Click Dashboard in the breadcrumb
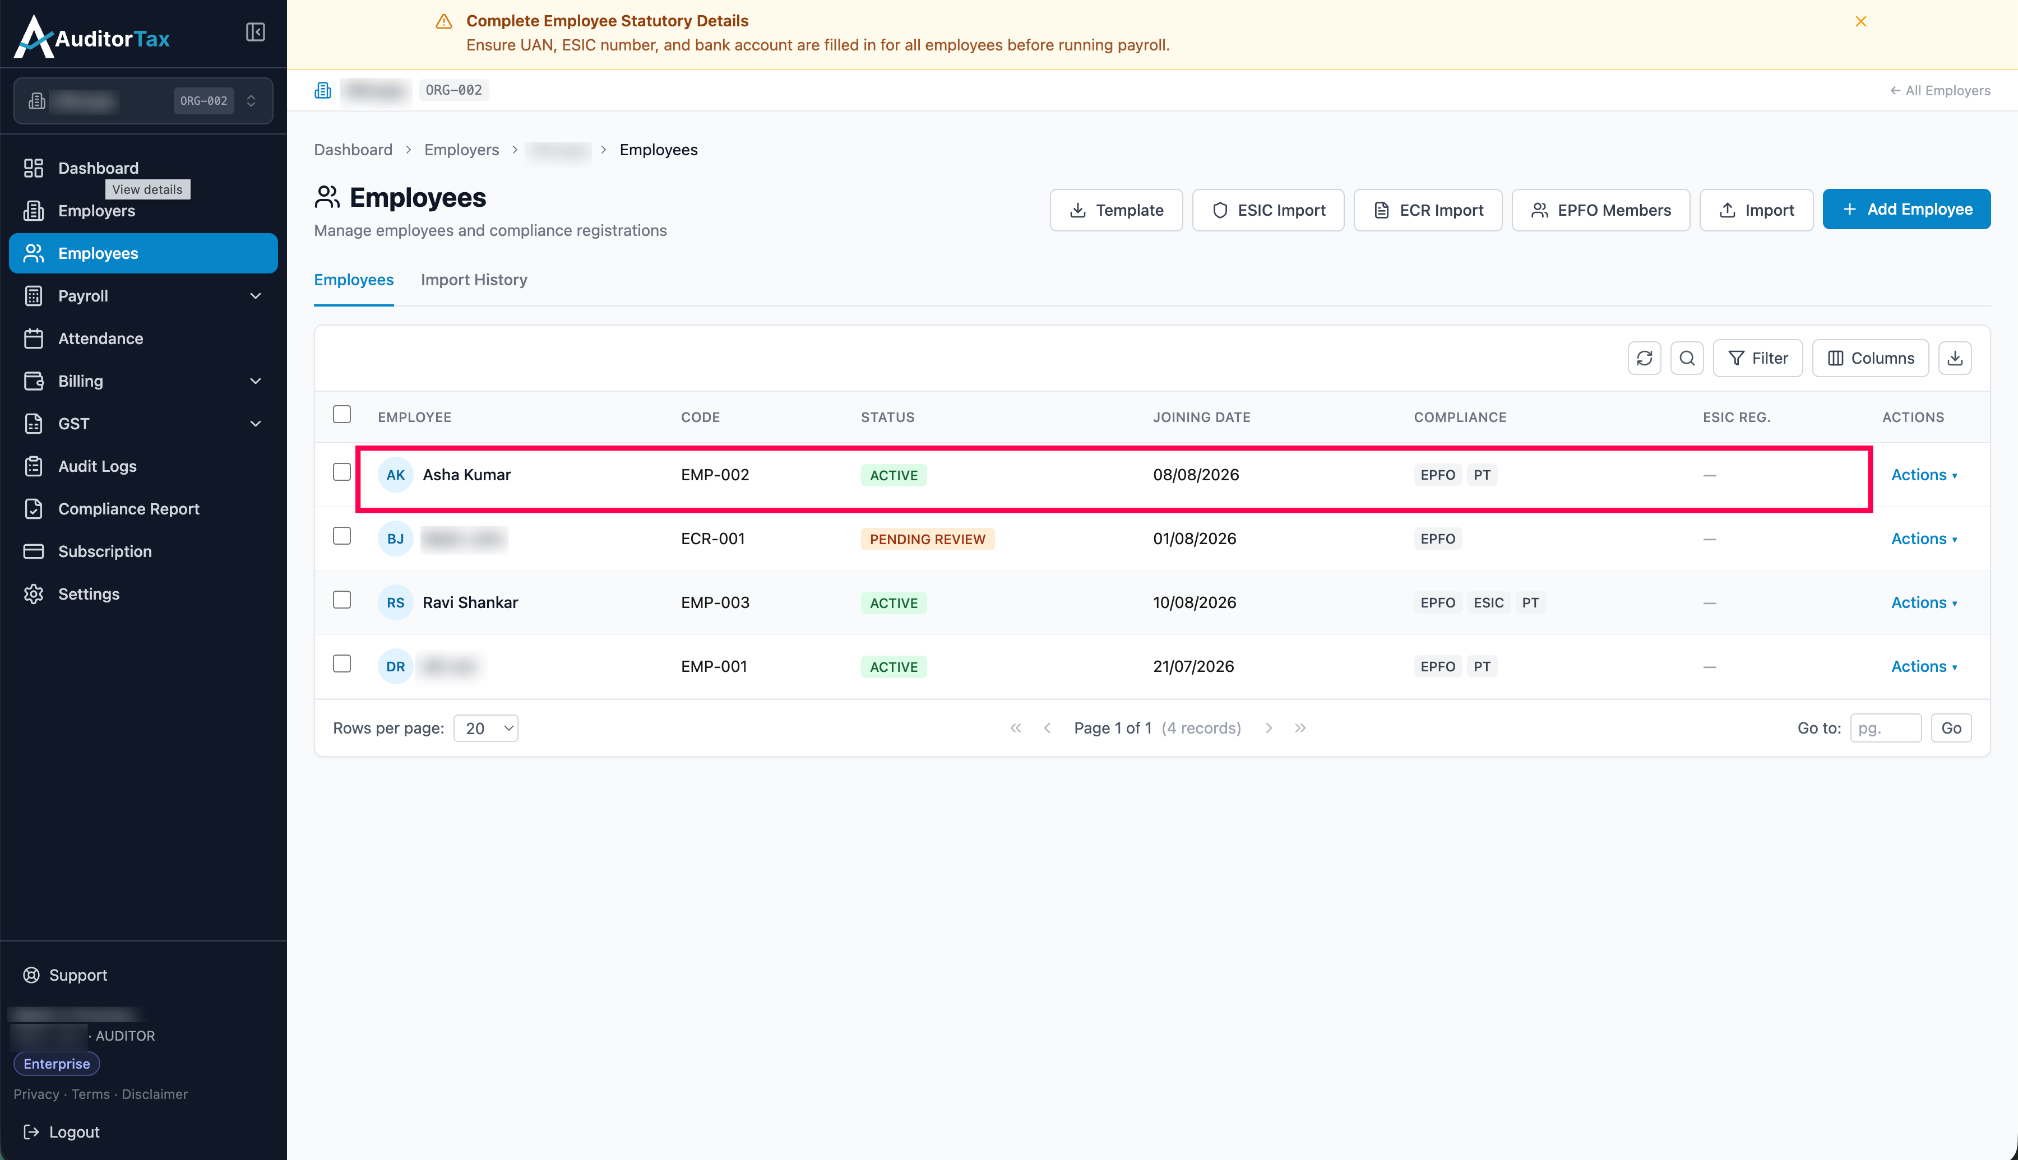The height and width of the screenshot is (1160, 2018). [x=353, y=150]
